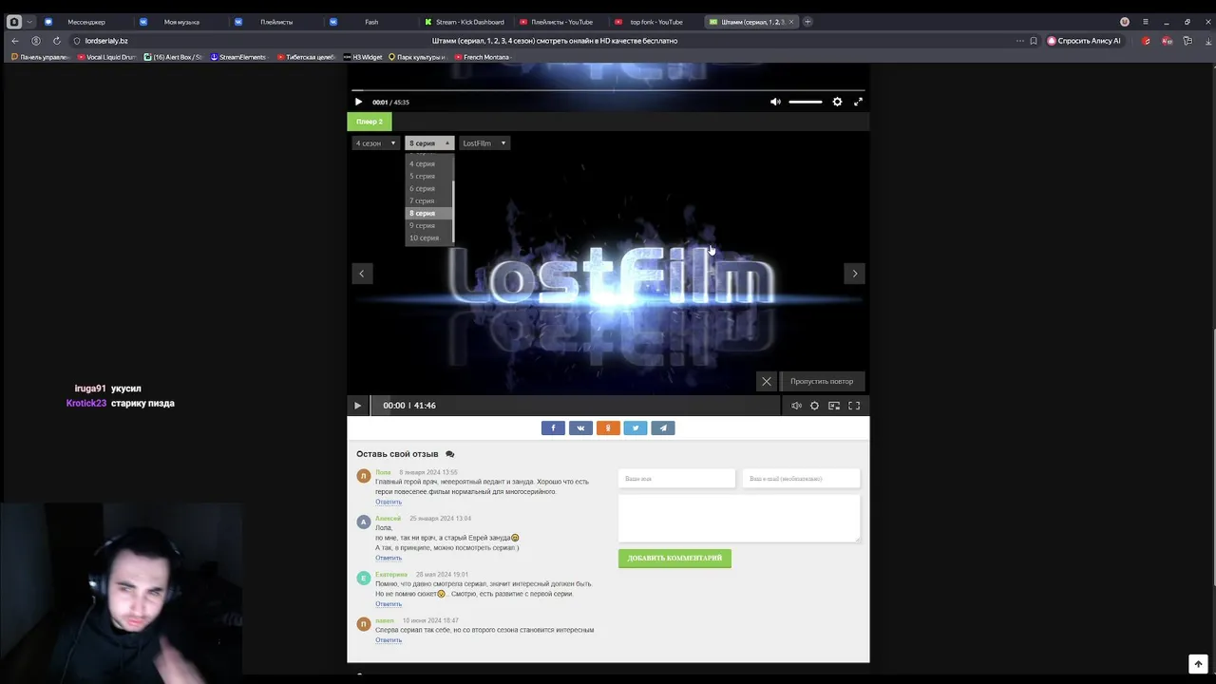Adjust upper player volume slider
This screenshot has width=1216, height=684.
click(805, 102)
